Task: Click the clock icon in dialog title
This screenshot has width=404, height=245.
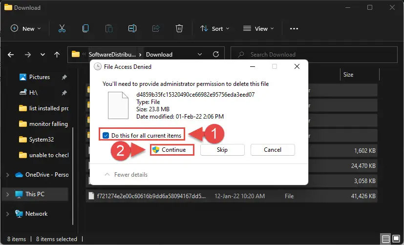Action: tap(97, 67)
